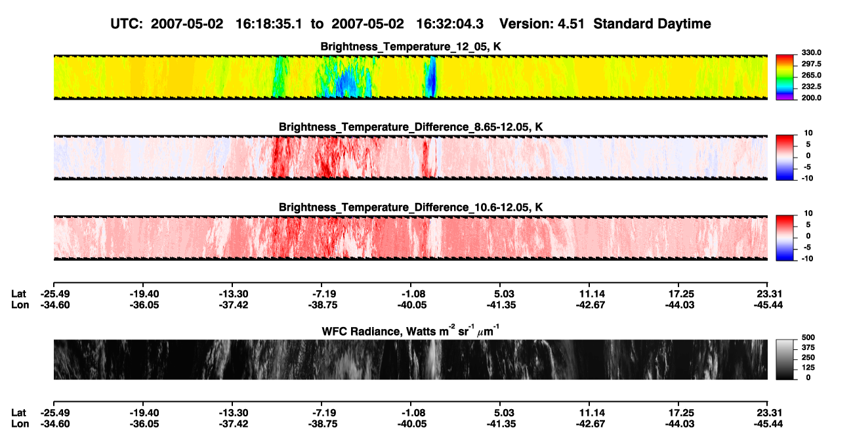Click the '10' tick on the 10.6-12.05 color bar
The image size is (853, 438).
point(809,213)
